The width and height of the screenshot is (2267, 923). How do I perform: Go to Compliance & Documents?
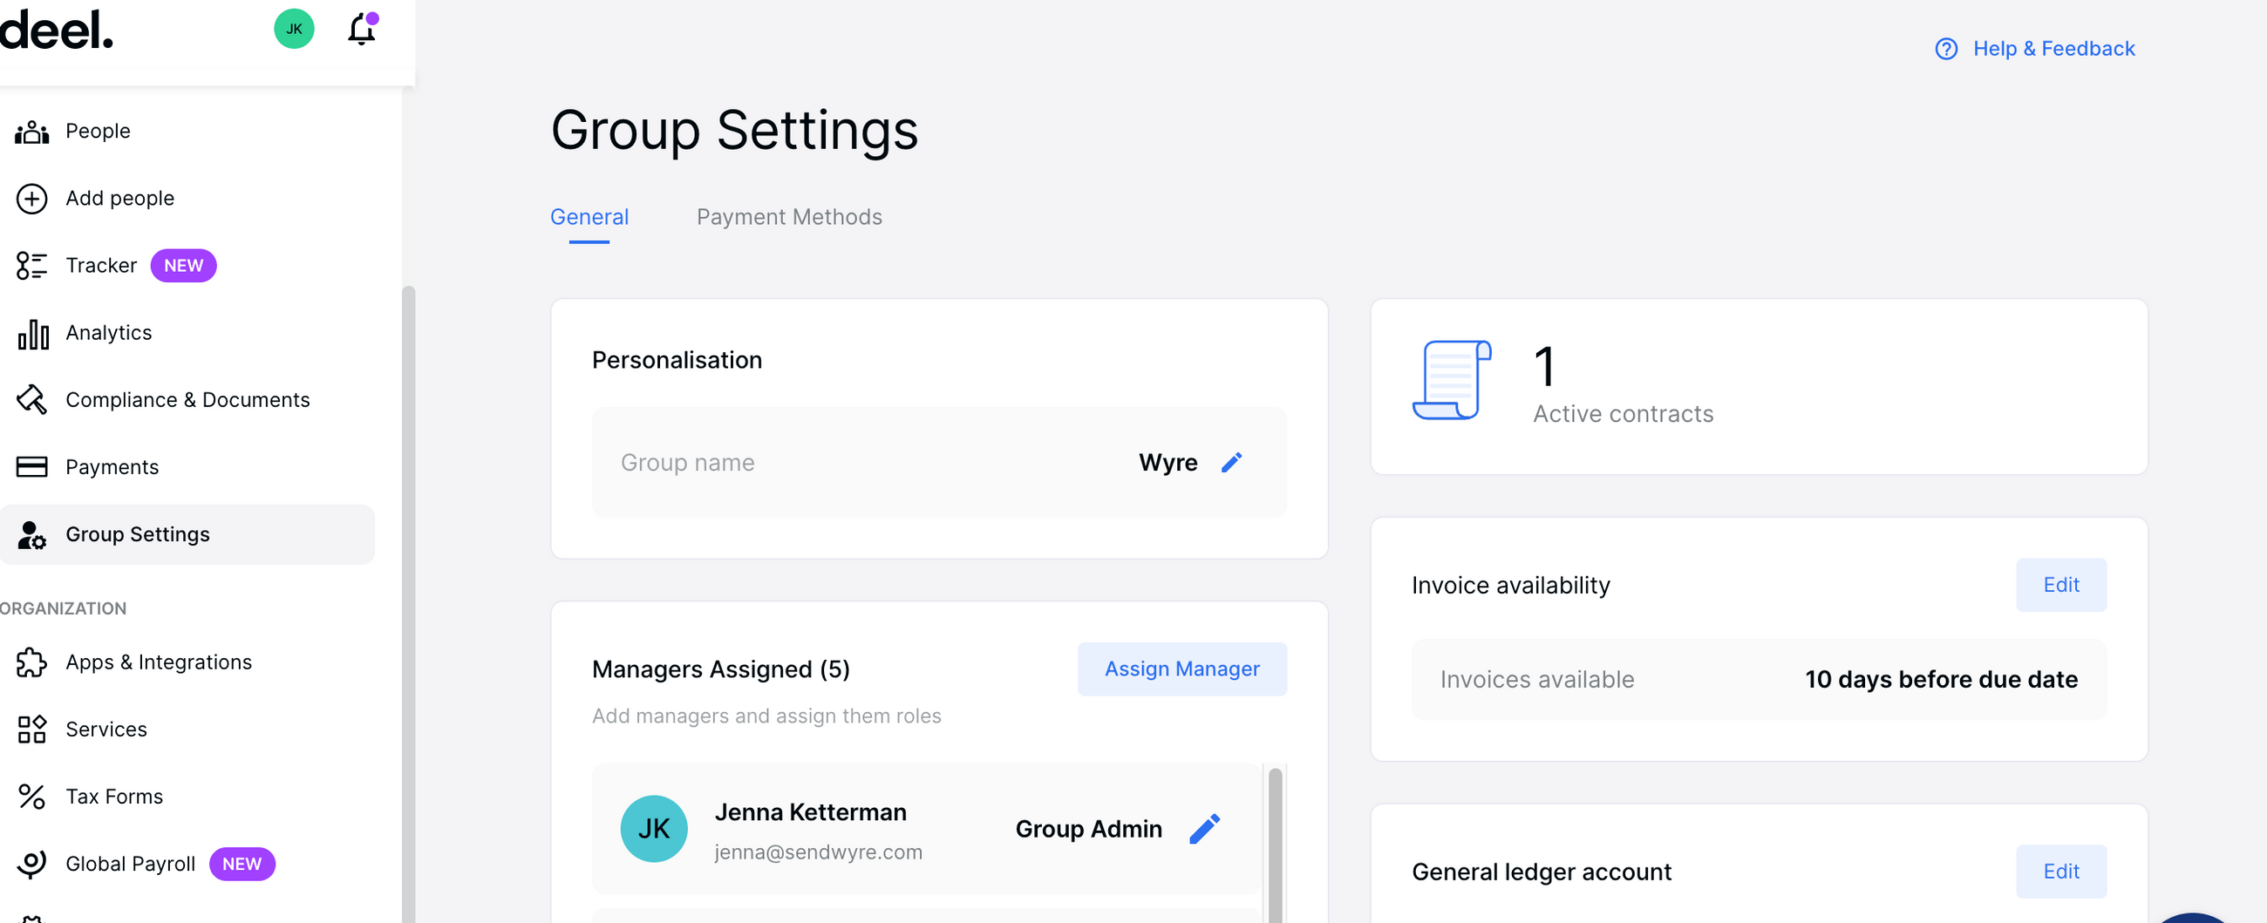(x=187, y=400)
